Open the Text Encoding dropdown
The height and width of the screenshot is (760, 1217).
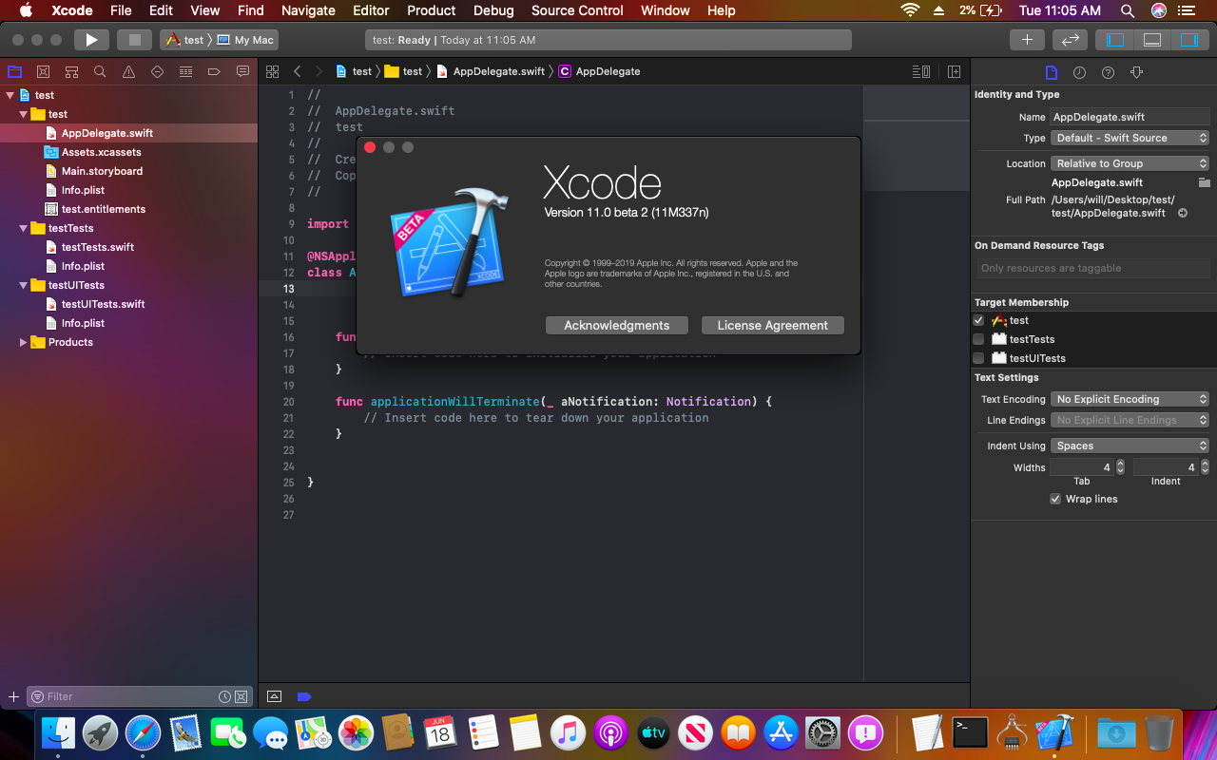coord(1130,399)
